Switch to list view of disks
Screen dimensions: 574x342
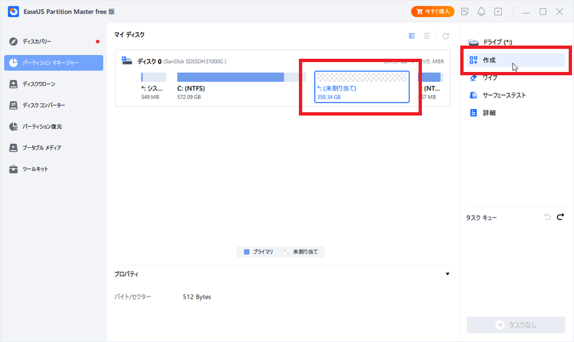coord(427,36)
